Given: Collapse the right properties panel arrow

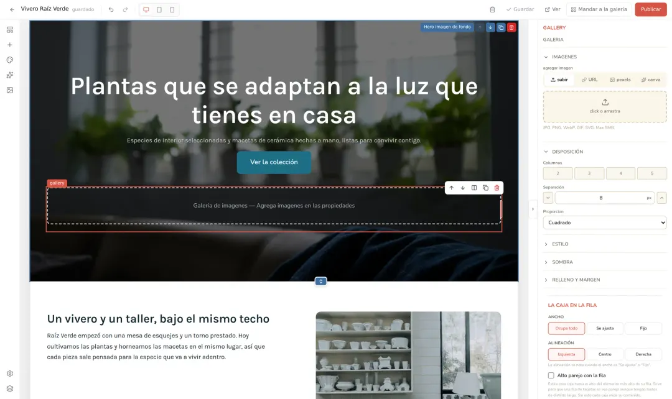Looking at the screenshot, I should [x=533, y=209].
